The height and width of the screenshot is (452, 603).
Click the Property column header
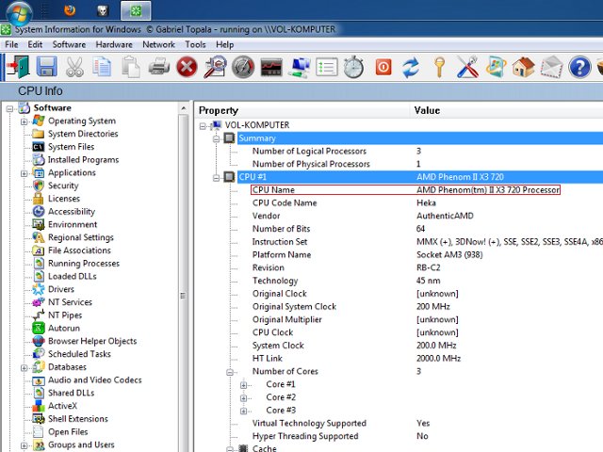pos(219,110)
